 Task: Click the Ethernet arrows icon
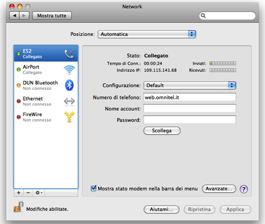pos(69,101)
